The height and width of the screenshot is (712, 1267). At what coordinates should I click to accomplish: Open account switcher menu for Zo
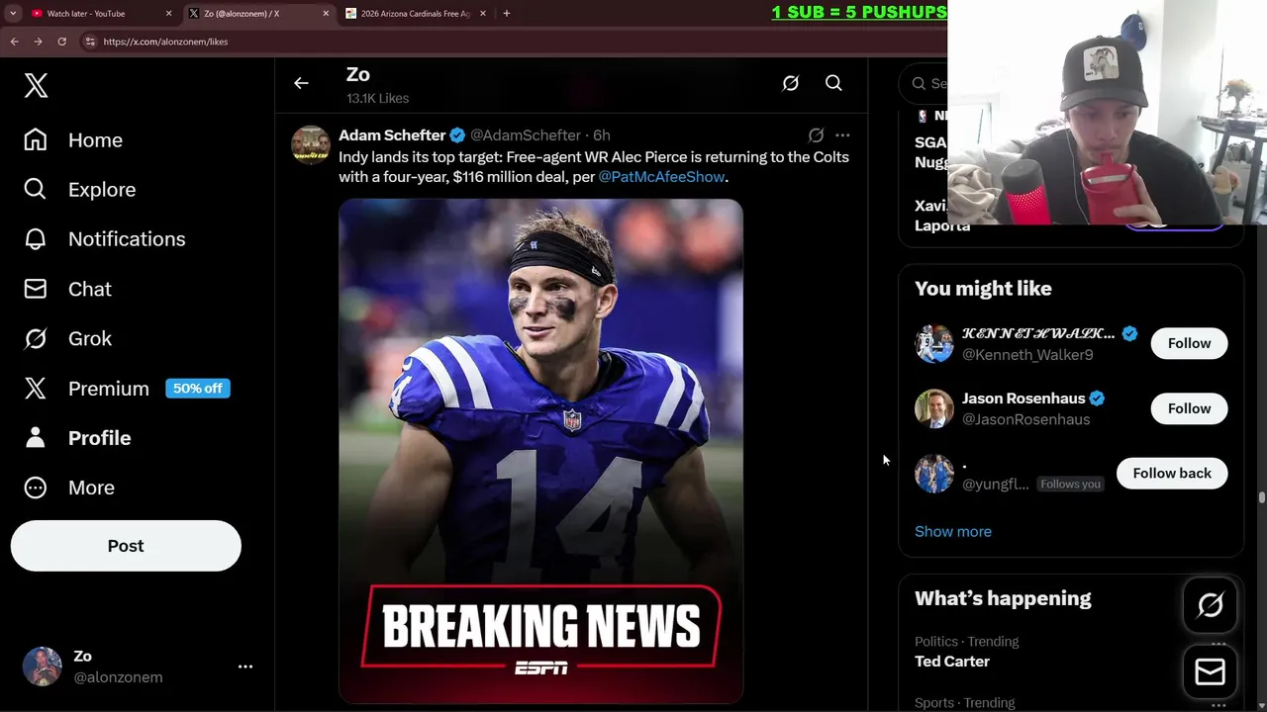click(245, 667)
